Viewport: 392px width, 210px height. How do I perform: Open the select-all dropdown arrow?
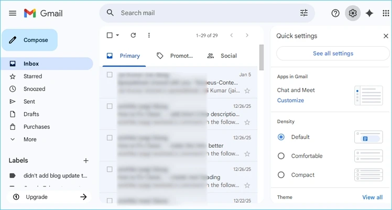pos(117,35)
